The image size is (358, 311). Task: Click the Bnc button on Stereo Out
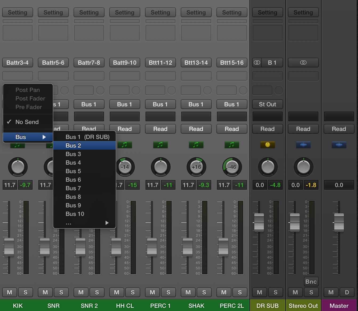point(311,282)
